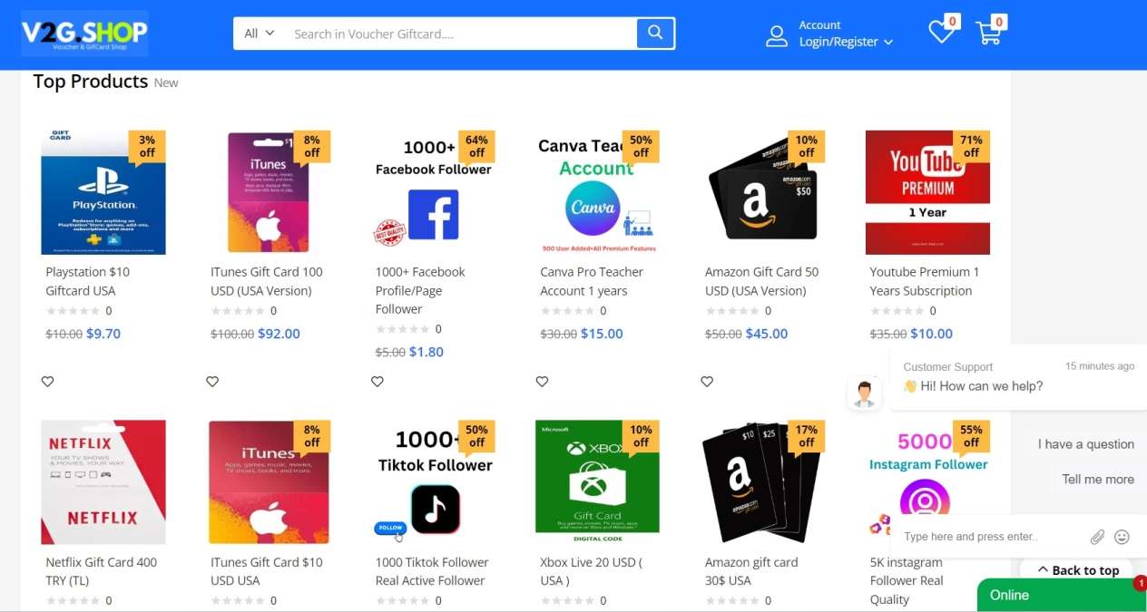Open the wishlist heart in header

941,33
